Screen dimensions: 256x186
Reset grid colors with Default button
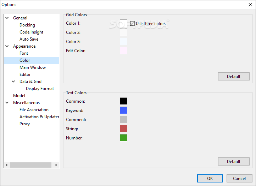(x=234, y=77)
